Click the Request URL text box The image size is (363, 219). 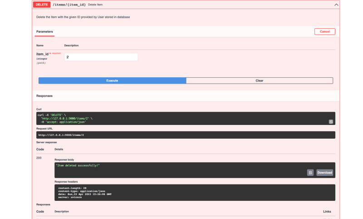186,135
